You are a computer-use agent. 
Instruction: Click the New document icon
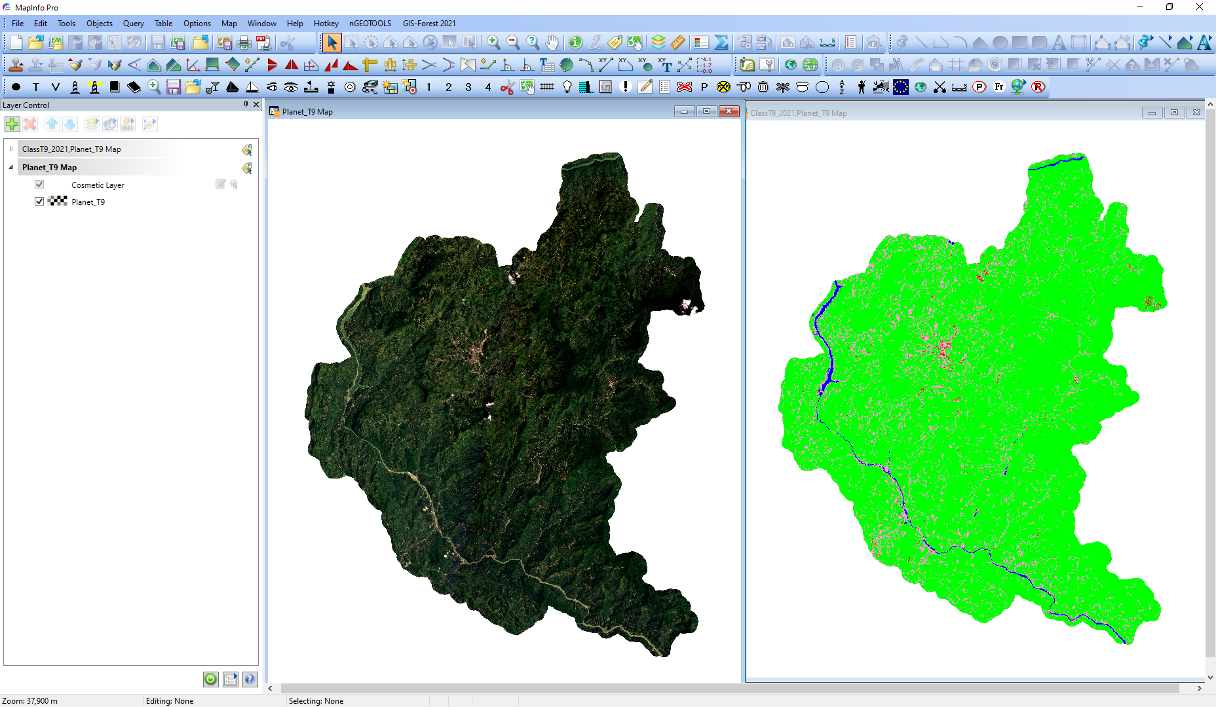16,43
